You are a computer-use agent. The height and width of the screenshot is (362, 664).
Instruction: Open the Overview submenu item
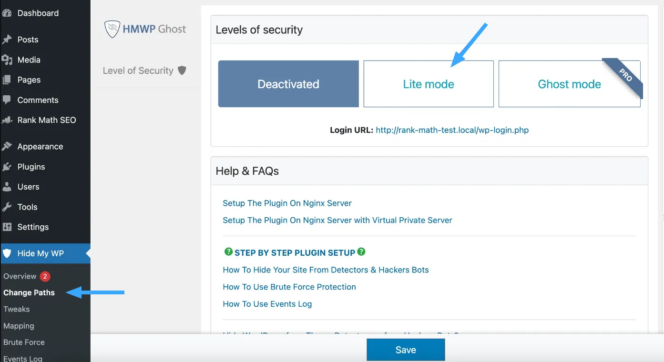pyautogui.click(x=20, y=276)
